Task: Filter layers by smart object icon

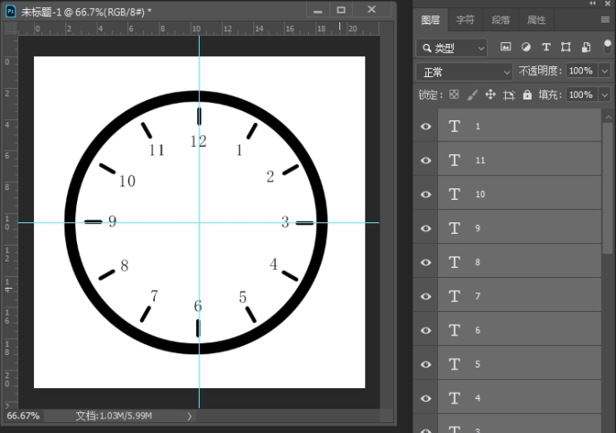Action: click(x=586, y=48)
